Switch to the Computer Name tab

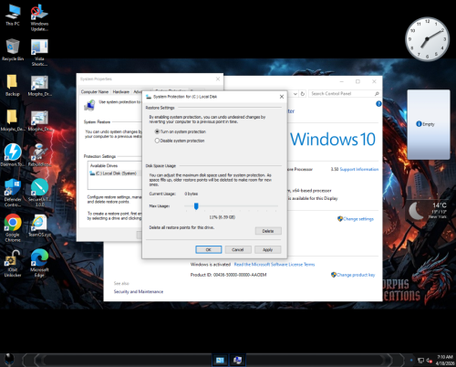click(95, 91)
